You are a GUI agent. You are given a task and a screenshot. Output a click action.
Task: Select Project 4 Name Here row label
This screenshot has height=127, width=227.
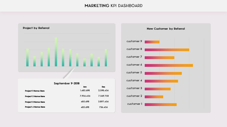click(35, 107)
